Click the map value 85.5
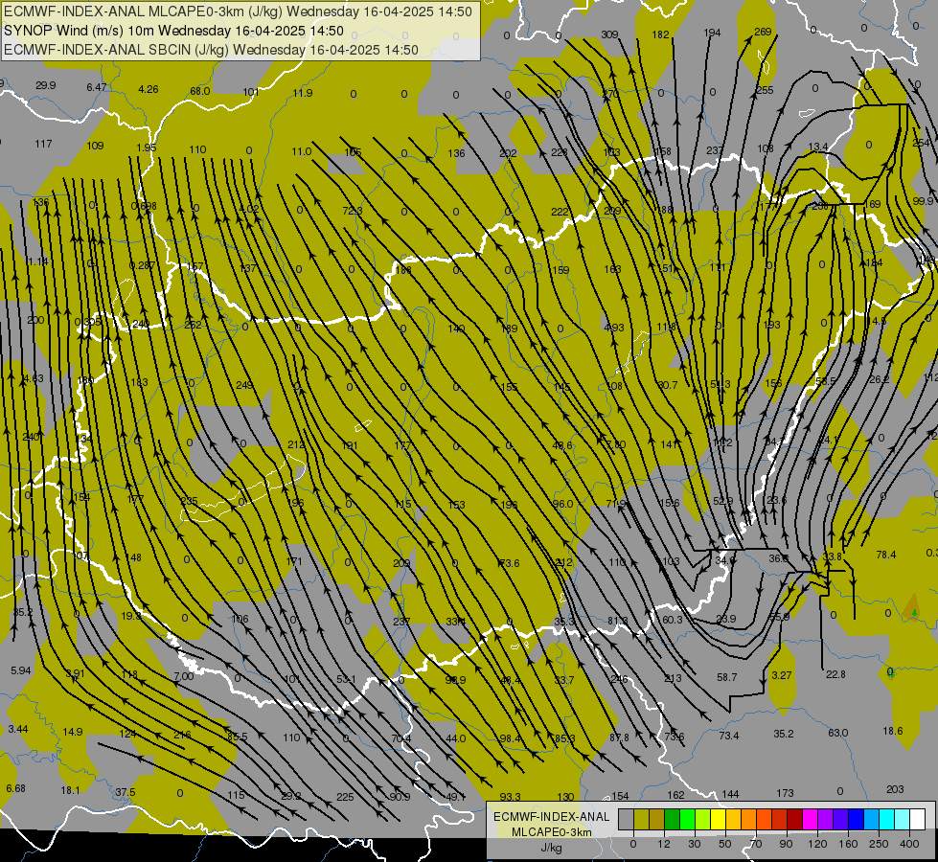This screenshot has height=862, width=938. pyautogui.click(x=237, y=737)
